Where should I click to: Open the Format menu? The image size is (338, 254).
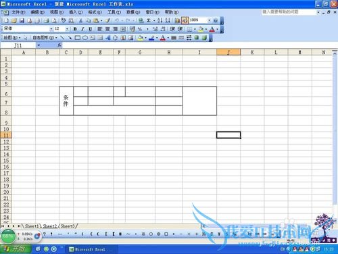click(95, 12)
